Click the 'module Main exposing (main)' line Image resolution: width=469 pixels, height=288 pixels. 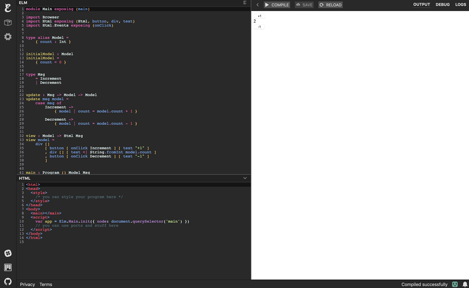pyautogui.click(x=58, y=9)
